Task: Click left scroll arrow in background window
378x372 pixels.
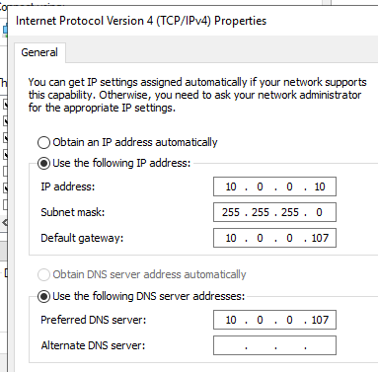Action: coord(4,223)
